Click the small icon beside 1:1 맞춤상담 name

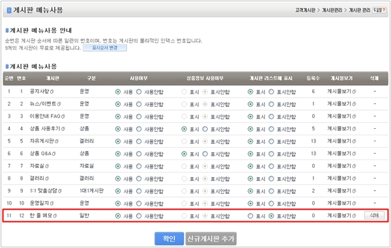(60, 191)
